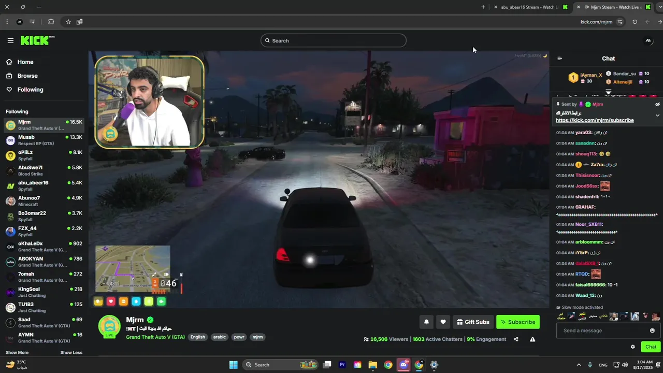Expand the pinned message chevron
The width and height of the screenshot is (663, 373).
click(657, 115)
